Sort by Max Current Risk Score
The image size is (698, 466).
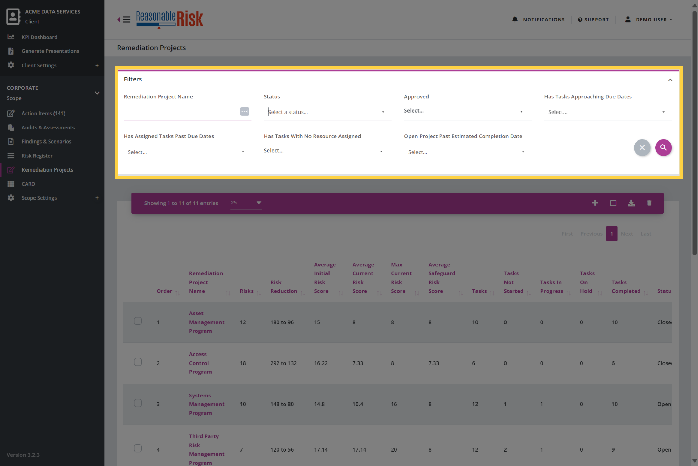point(404,278)
